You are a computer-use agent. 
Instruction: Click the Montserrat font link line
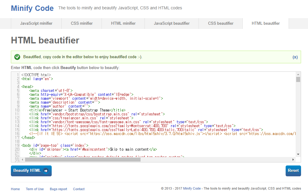(132, 126)
